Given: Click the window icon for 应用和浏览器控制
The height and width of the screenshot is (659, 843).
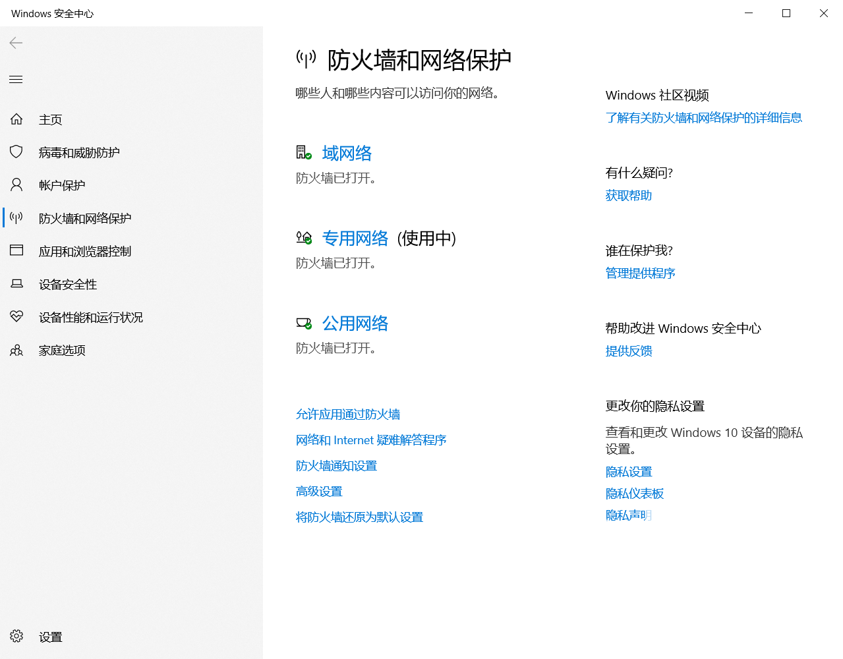Looking at the screenshot, I should pos(16,251).
